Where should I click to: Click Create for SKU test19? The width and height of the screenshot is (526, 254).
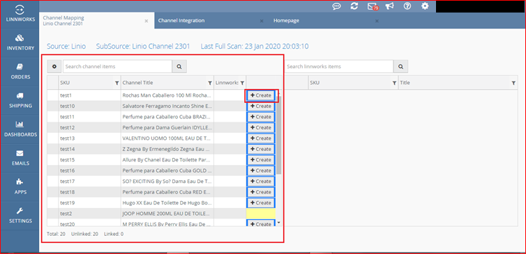pyautogui.click(x=261, y=203)
